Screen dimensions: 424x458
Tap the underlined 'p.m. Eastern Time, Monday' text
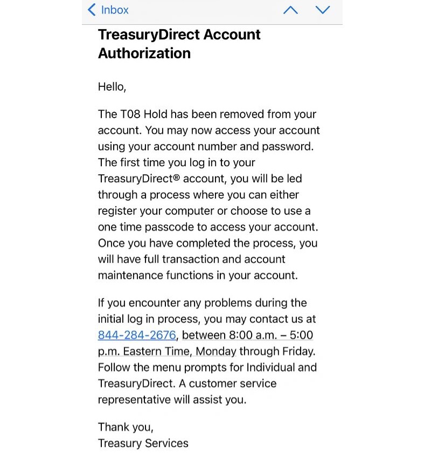[167, 351]
